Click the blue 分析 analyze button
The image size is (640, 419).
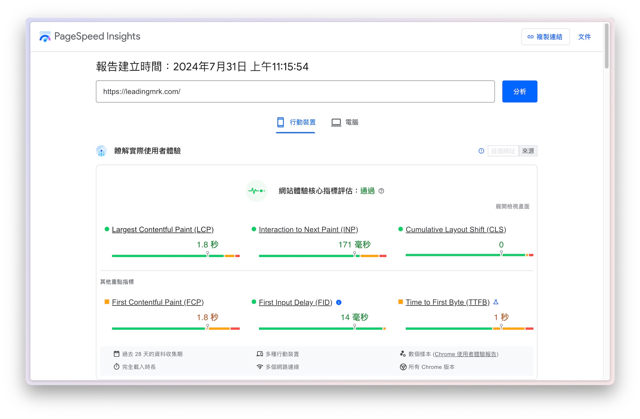click(520, 92)
